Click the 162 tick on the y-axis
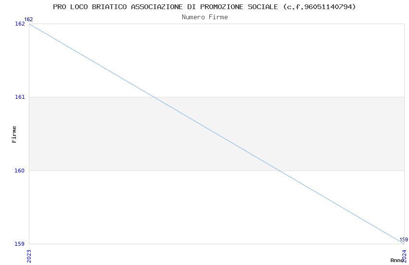Screen dimensions: 409x265 (x=20, y=24)
